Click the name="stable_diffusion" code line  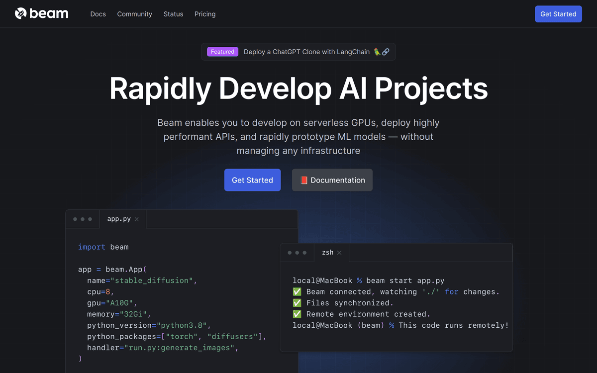(142, 280)
